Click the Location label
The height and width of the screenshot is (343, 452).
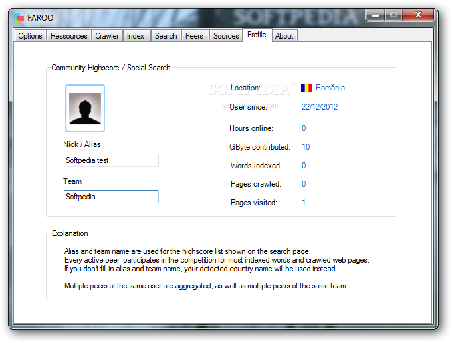(x=245, y=88)
